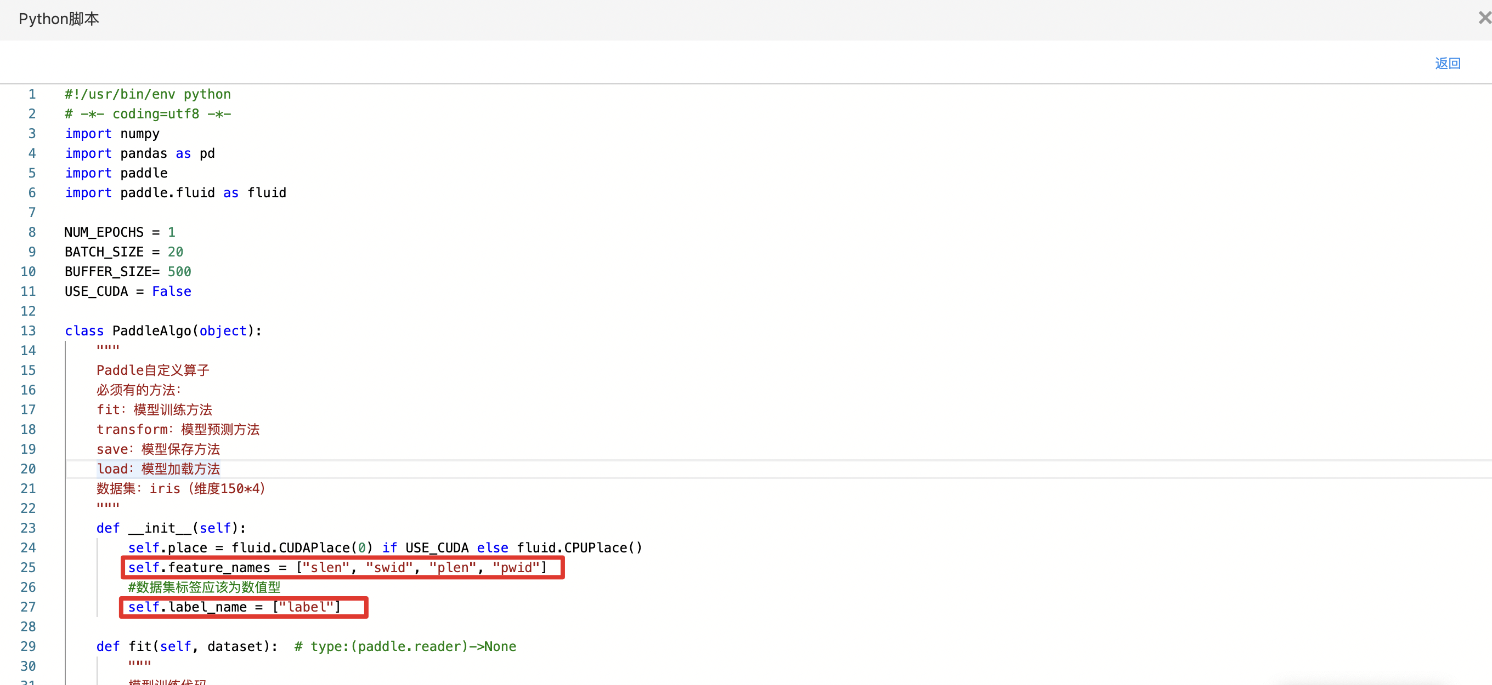This screenshot has width=1492, height=685.
Task: Click the coding=utf8 comment line
Action: coord(148,113)
